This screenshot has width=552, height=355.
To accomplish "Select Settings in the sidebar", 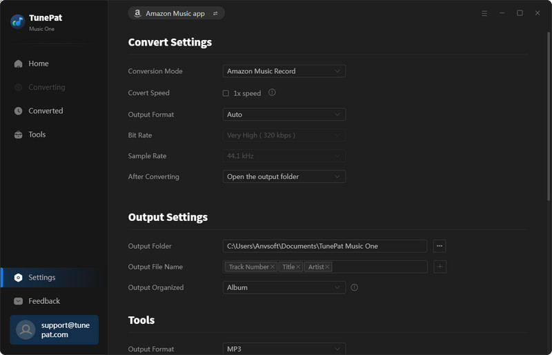I will click(52, 278).
